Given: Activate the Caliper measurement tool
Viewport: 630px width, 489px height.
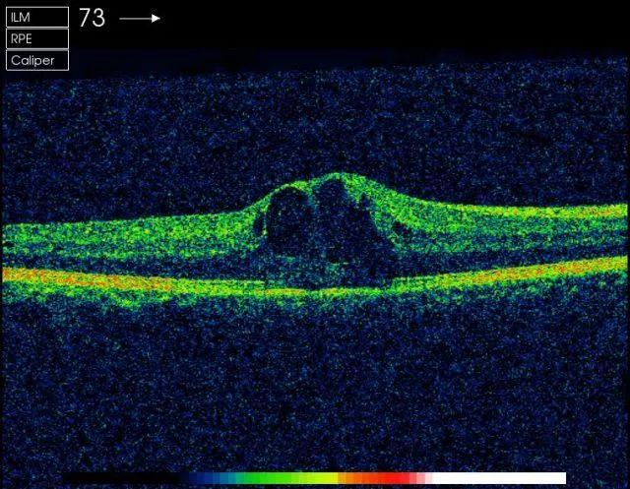Looking at the screenshot, I should point(37,60).
